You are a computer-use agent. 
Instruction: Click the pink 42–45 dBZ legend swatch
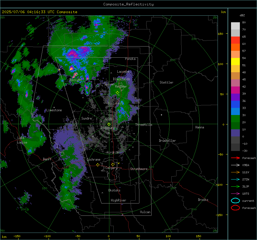(x=235, y=83)
